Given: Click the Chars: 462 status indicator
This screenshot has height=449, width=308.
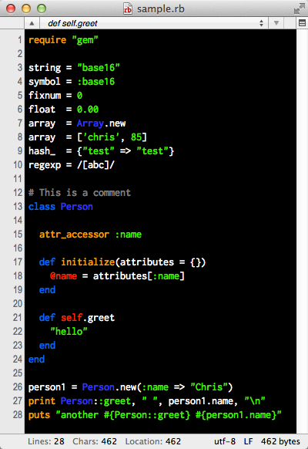Looking at the screenshot, I should point(95,441).
